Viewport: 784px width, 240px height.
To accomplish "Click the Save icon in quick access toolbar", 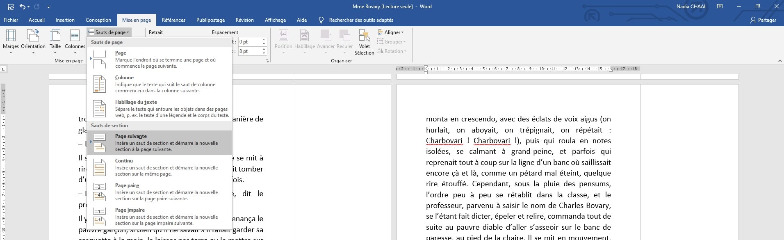I will [x=11, y=7].
